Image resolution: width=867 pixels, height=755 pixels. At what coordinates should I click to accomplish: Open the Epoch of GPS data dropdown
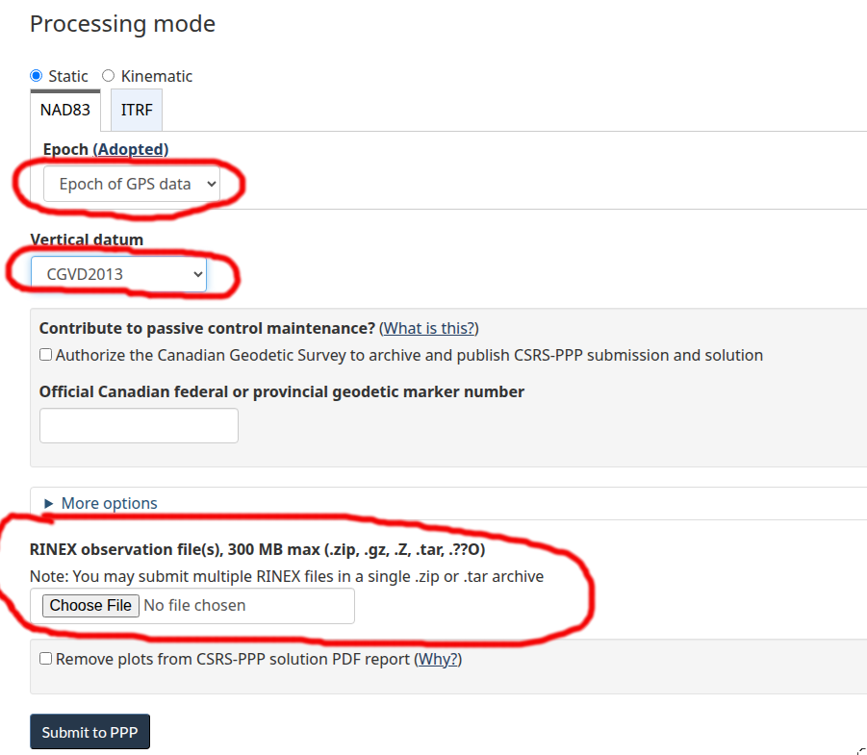pyautogui.click(x=131, y=184)
